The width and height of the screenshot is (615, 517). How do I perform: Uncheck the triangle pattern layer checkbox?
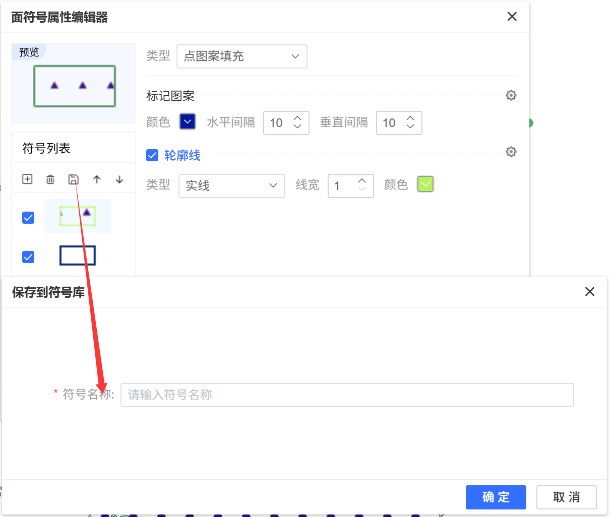point(28,218)
